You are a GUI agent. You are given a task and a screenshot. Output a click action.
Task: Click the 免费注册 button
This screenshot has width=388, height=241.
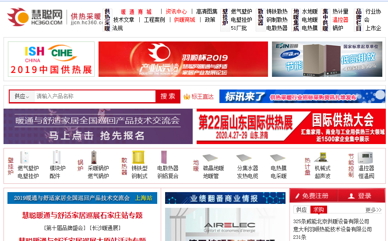click(x=314, y=196)
